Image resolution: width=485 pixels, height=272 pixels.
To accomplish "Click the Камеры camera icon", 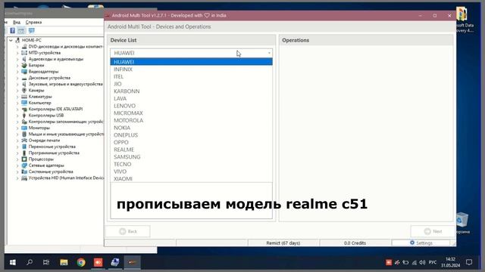I will [24, 91].
